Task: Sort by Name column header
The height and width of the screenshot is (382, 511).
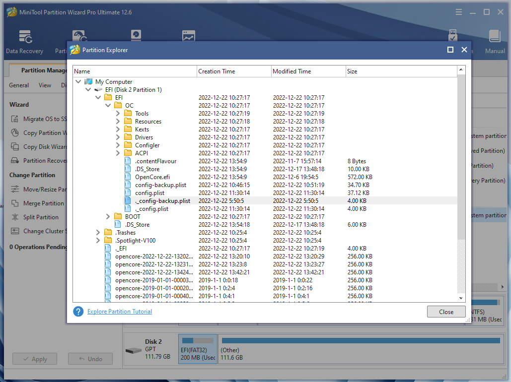Action: pos(135,71)
